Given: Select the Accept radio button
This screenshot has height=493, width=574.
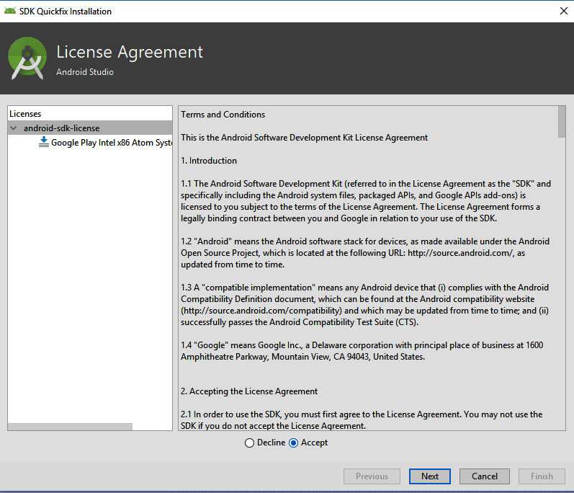Looking at the screenshot, I should [x=293, y=443].
